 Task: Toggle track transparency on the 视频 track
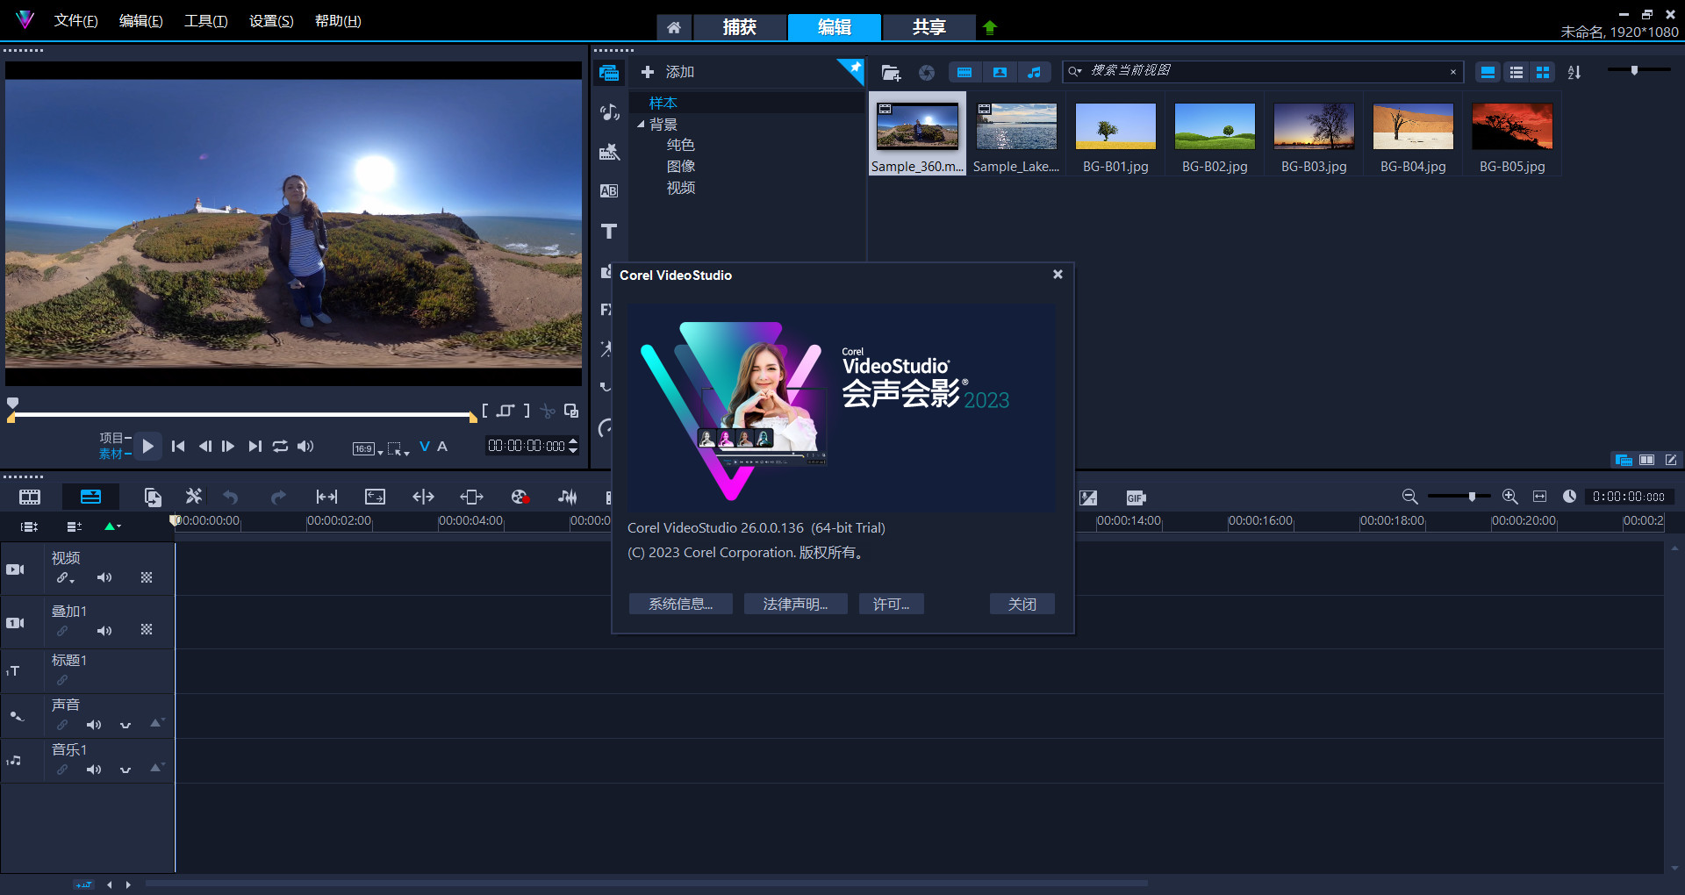coord(147,577)
